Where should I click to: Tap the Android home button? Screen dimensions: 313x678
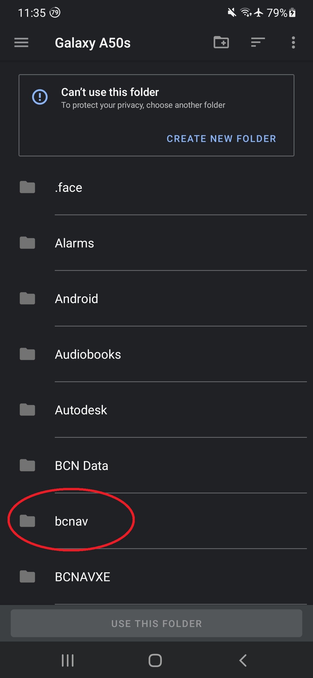[155, 660]
